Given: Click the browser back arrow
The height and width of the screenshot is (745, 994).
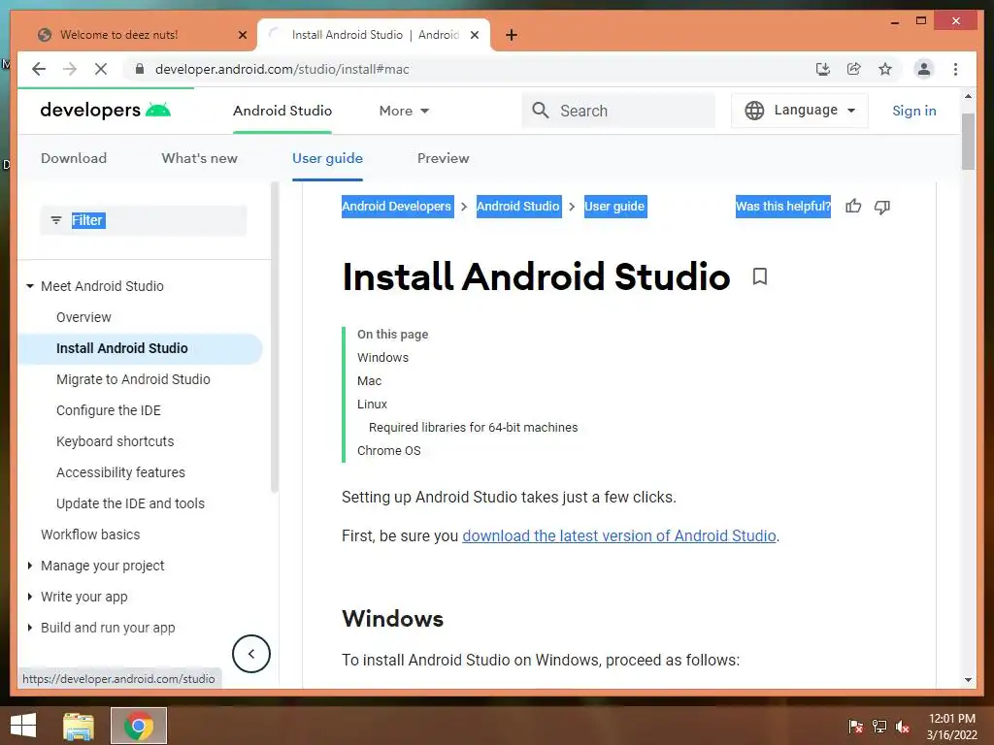Looking at the screenshot, I should coord(39,69).
